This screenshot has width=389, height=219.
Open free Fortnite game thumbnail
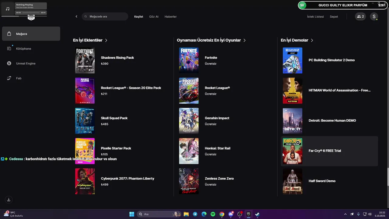coord(189,60)
